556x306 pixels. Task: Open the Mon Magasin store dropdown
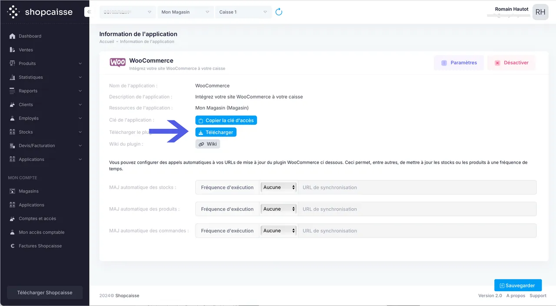tap(185, 12)
